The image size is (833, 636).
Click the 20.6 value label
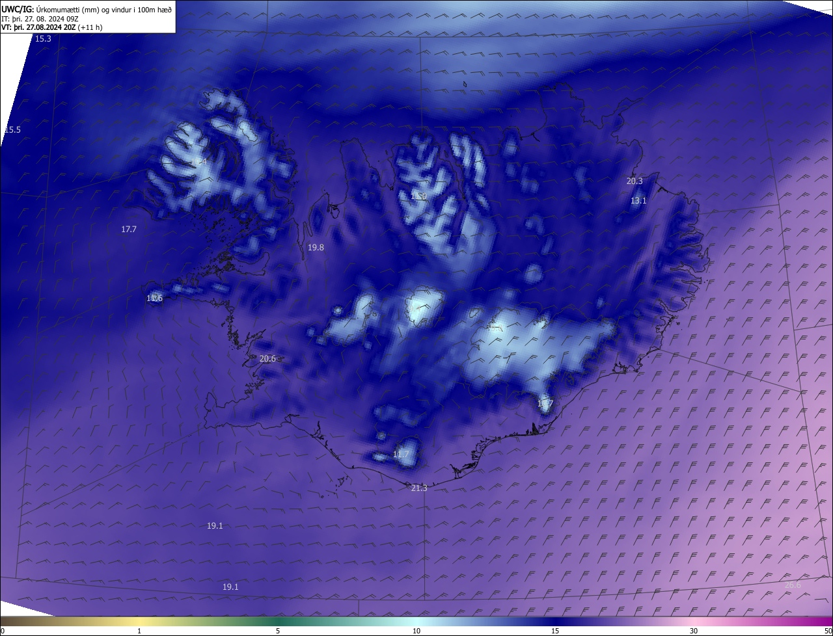(x=267, y=359)
